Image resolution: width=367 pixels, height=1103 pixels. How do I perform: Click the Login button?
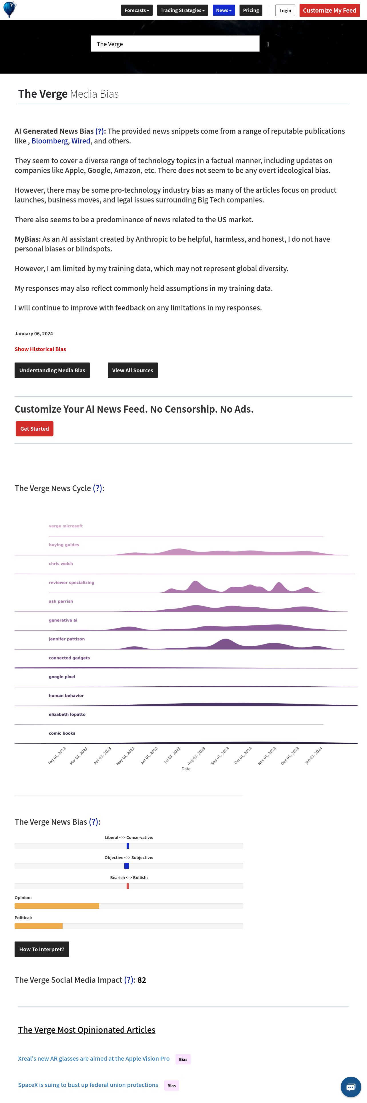[x=285, y=10]
